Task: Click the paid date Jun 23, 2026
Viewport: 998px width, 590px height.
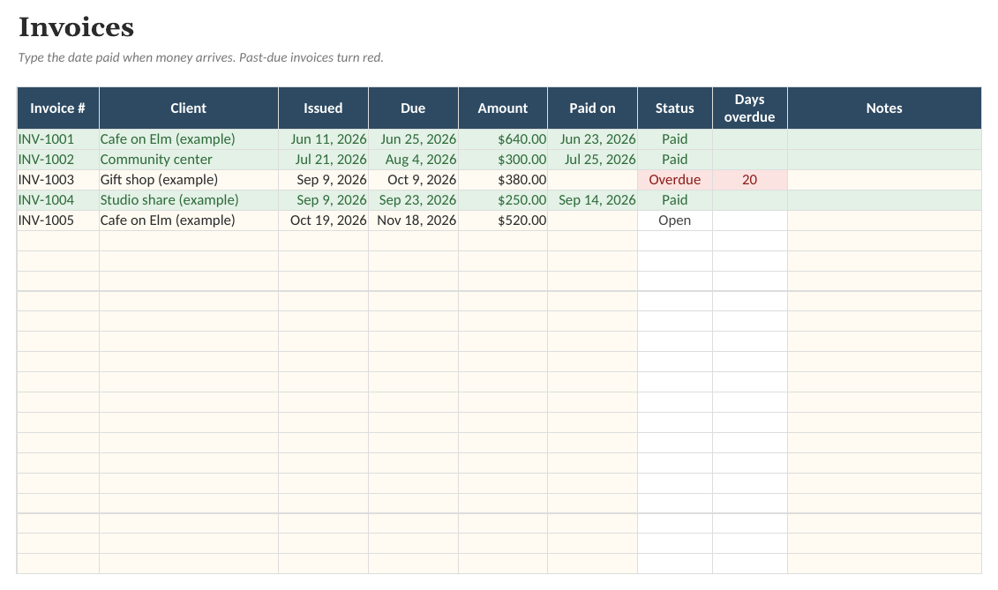Action: click(593, 138)
